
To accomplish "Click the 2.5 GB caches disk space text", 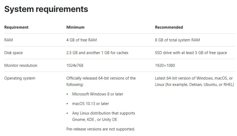I will coord(97,53).
